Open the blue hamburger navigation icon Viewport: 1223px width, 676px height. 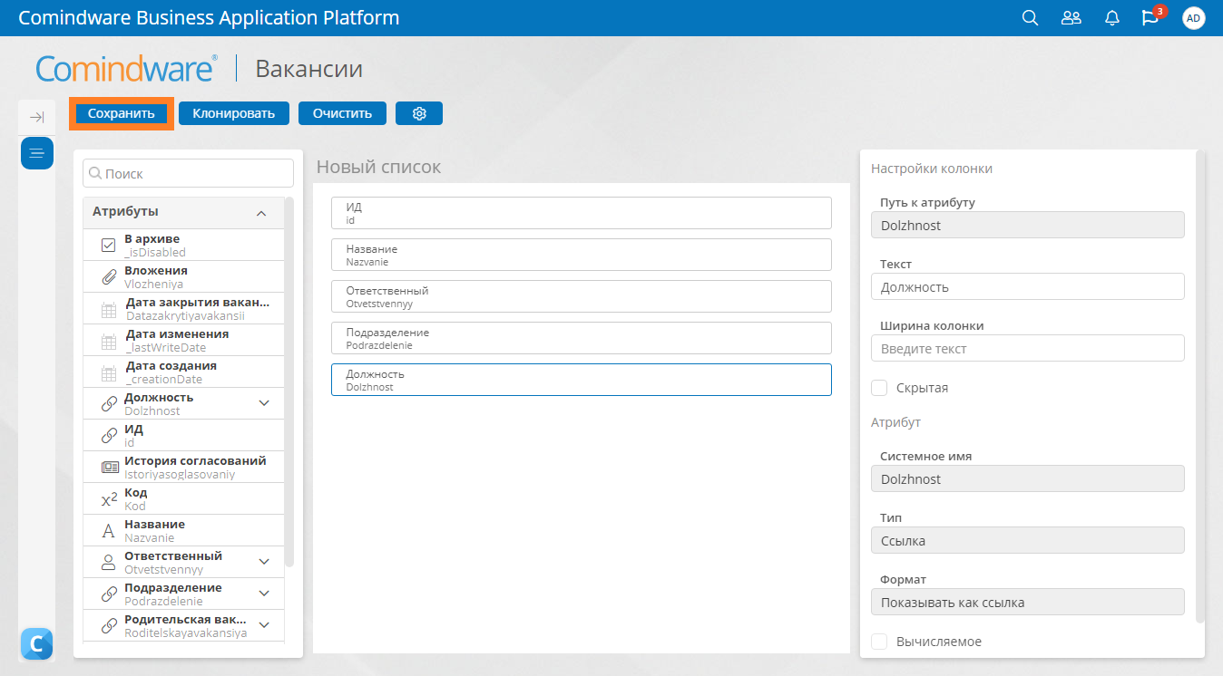click(37, 152)
